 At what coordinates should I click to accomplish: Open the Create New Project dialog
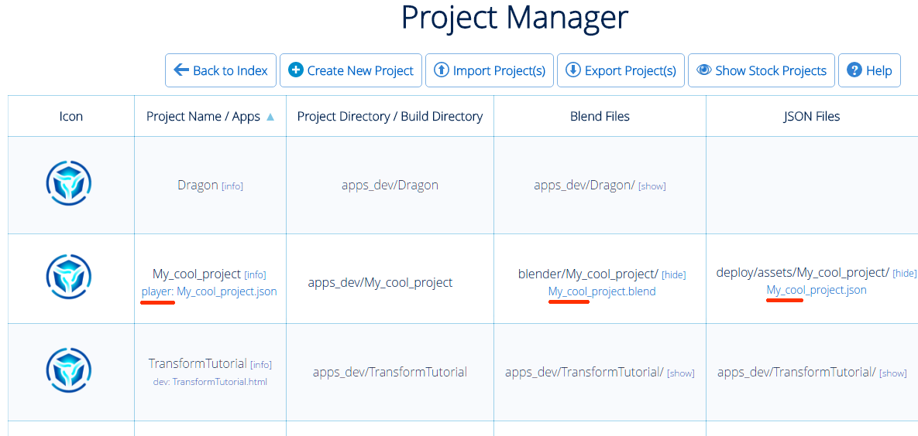tap(351, 70)
